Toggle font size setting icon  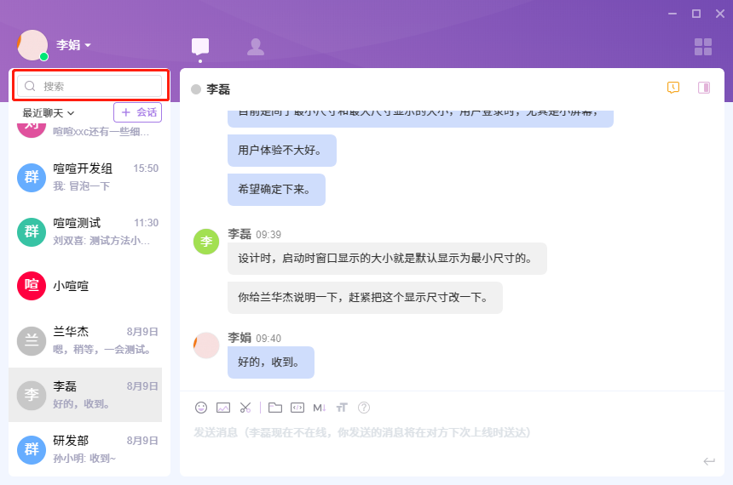[342, 408]
